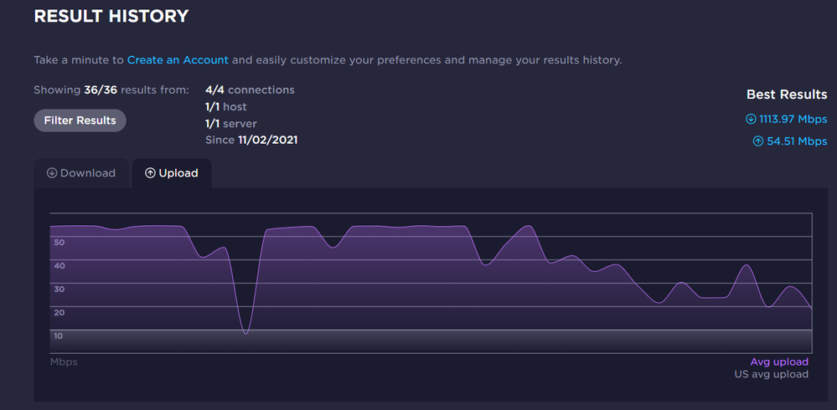Click the Best Results heading

[787, 95]
